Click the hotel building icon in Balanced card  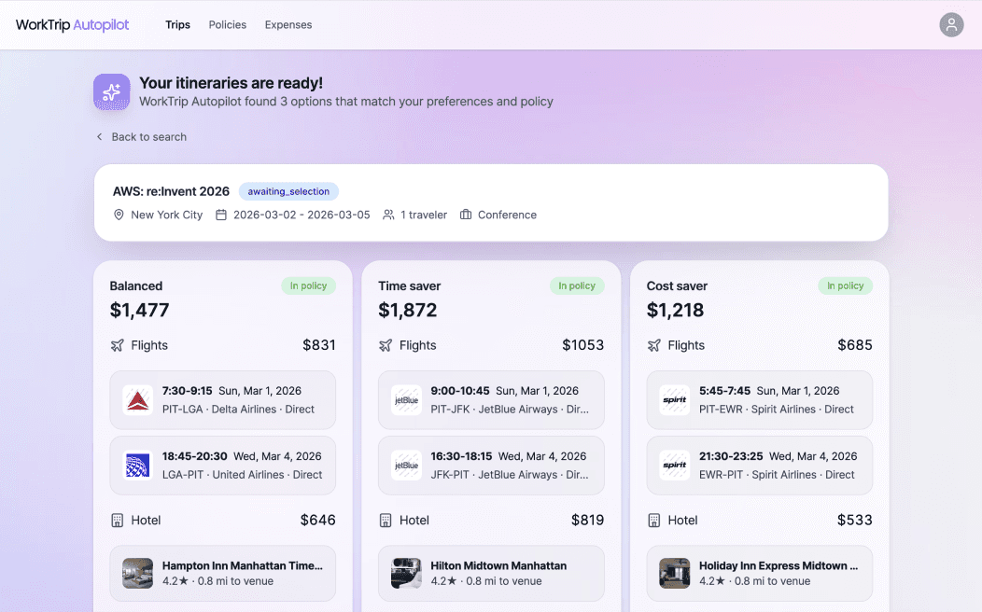[117, 521]
